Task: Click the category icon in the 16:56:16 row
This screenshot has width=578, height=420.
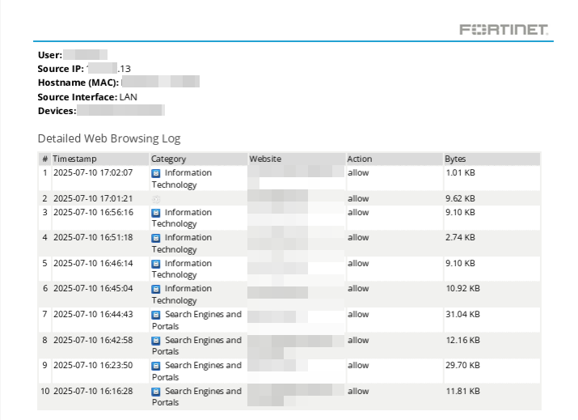Action: (x=156, y=213)
